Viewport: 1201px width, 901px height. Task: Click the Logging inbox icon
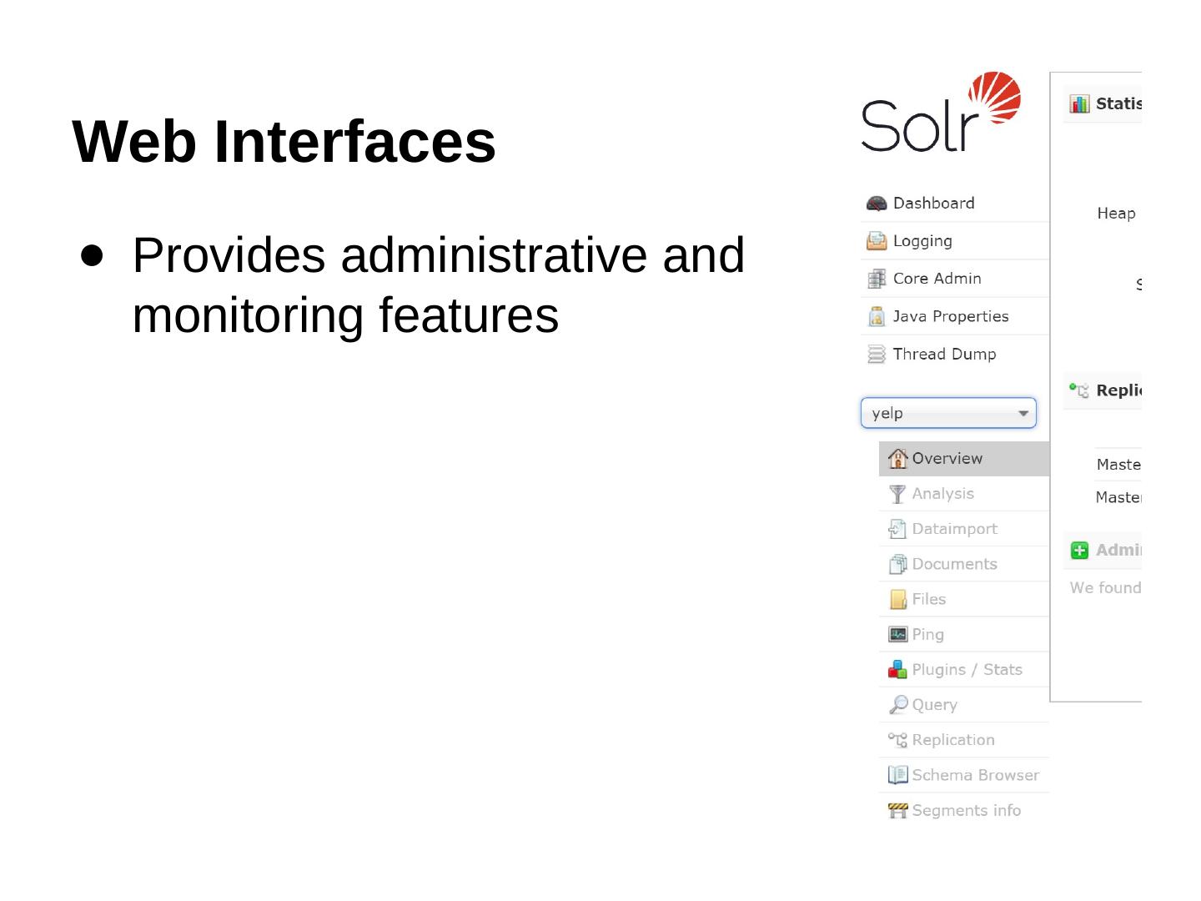(877, 241)
